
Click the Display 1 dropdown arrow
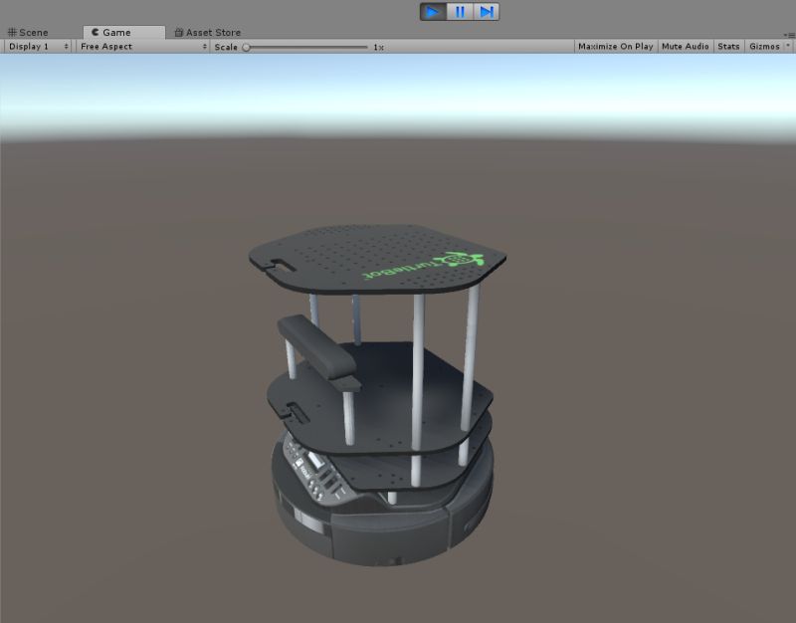(65, 46)
